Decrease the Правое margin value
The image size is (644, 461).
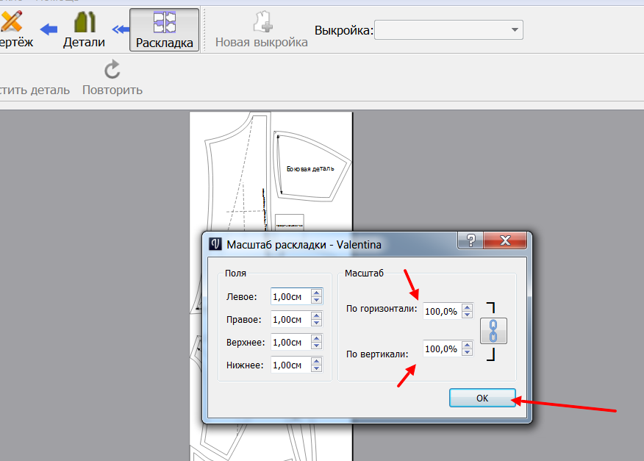[x=317, y=324]
